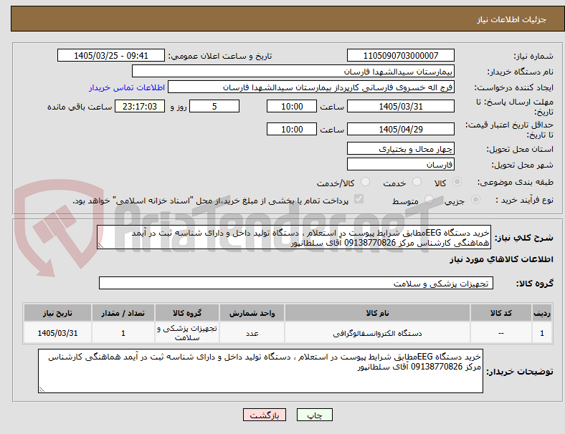Image resolution: width=565 pixels, height=434 pixels.
Task: Select the جزیی purchase type radio
Action: 475,199
